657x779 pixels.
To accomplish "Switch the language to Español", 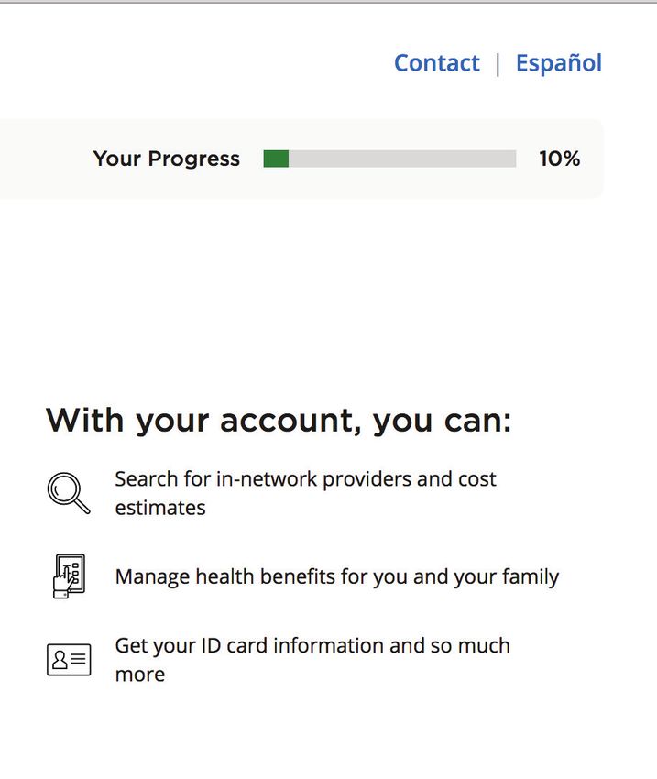I will pyautogui.click(x=559, y=63).
